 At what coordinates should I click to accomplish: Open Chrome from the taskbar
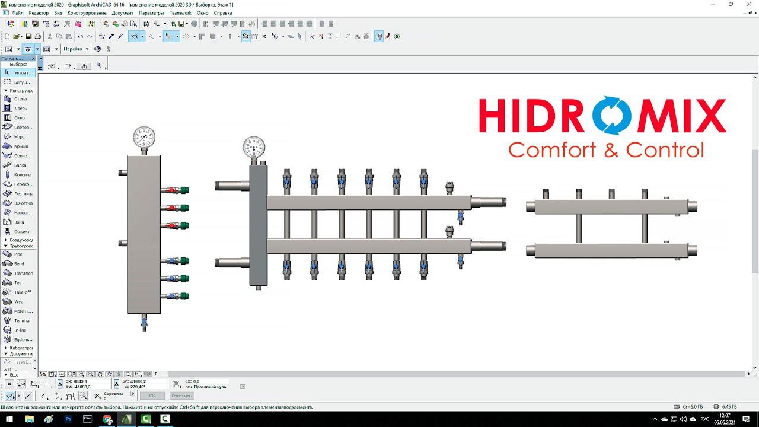(x=107, y=419)
